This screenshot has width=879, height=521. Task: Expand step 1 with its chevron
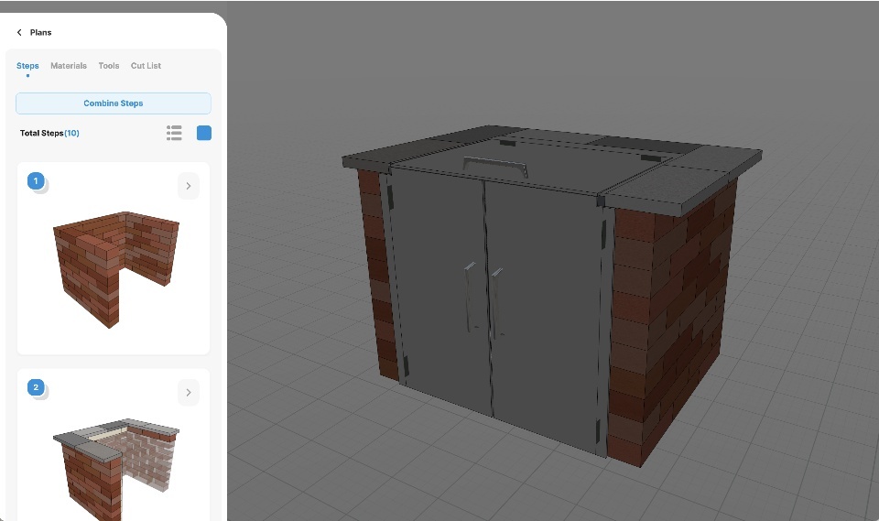(x=189, y=186)
